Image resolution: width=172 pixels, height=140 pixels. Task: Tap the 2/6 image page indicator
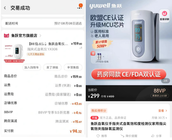165,81
